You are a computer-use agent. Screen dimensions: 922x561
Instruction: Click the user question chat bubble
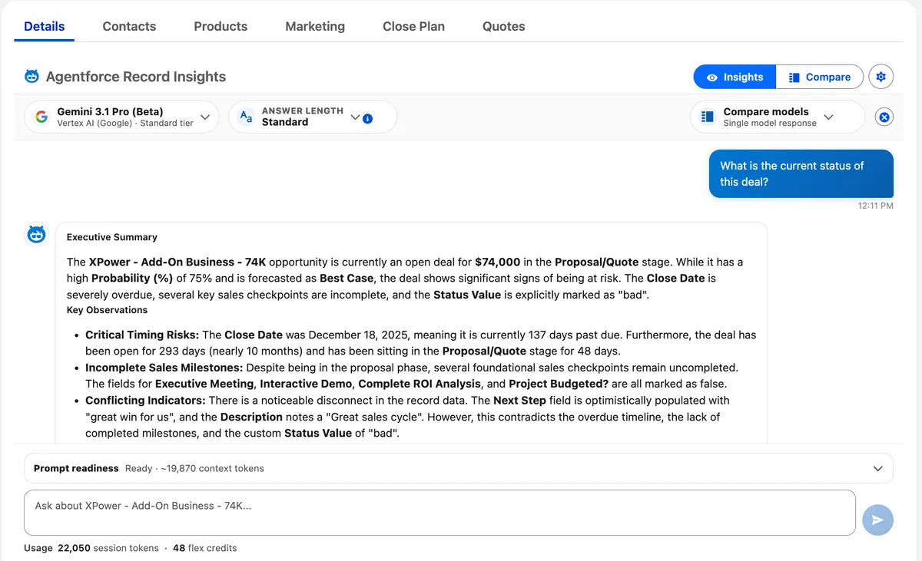(801, 173)
